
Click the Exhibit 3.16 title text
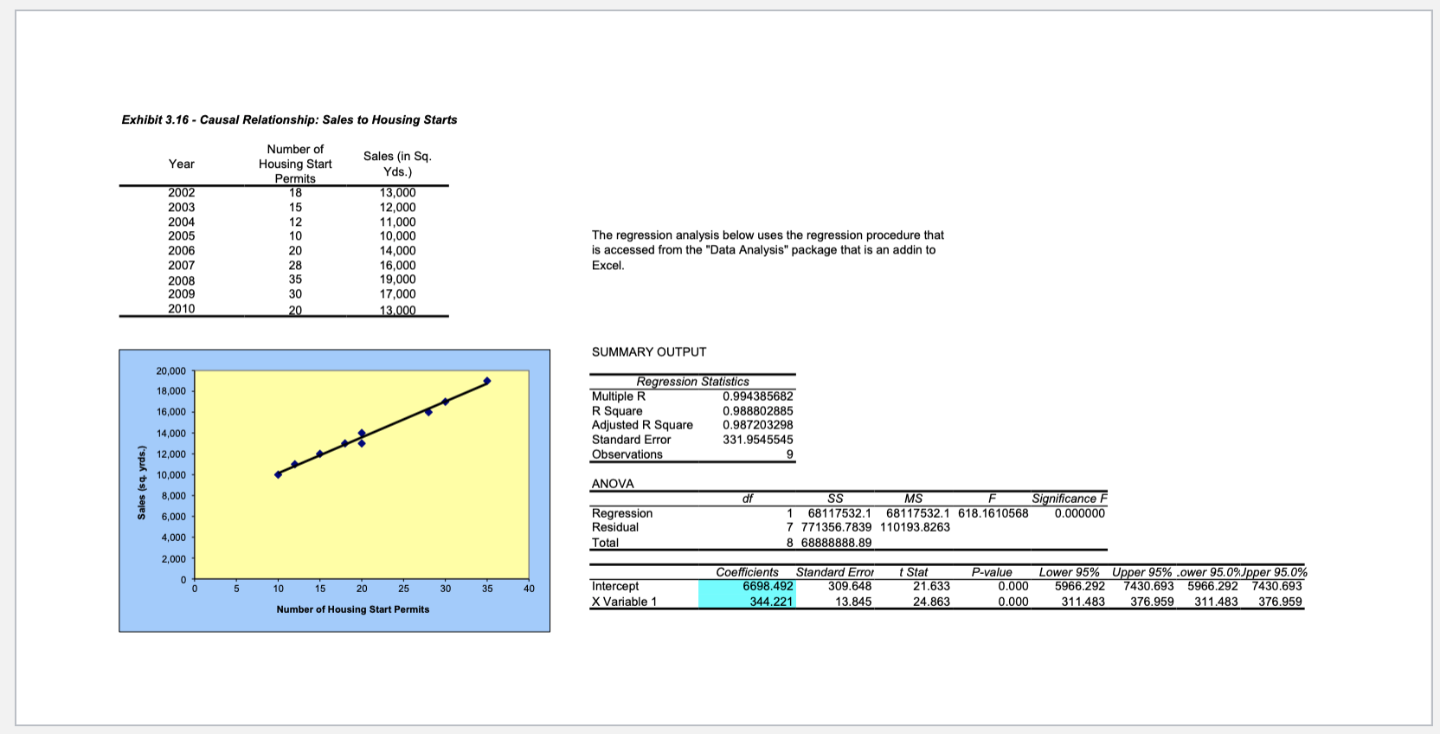289,119
